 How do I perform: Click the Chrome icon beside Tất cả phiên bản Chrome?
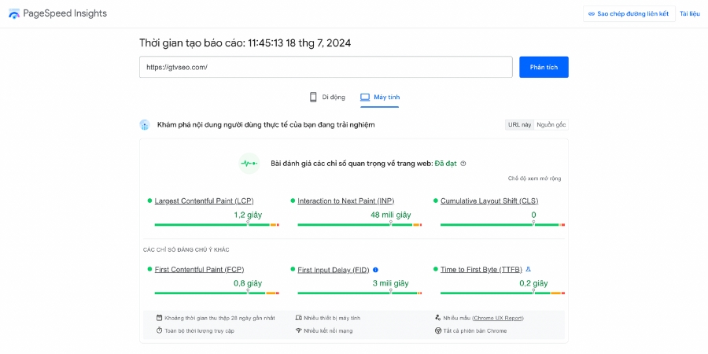pos(437,330)
